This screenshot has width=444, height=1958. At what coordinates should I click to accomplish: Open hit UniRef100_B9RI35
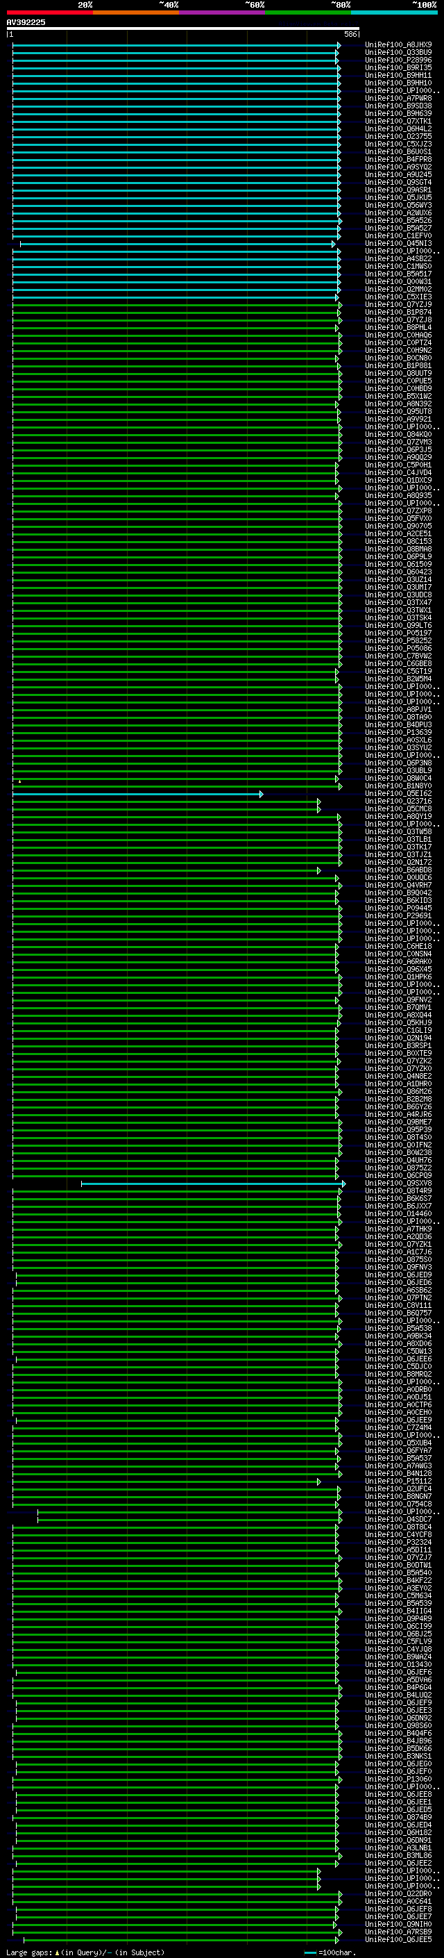[398, 67]
